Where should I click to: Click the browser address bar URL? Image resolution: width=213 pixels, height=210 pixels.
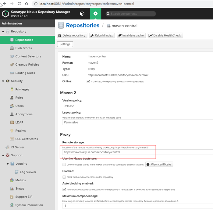pyautogui.click(x=87, y=4)
